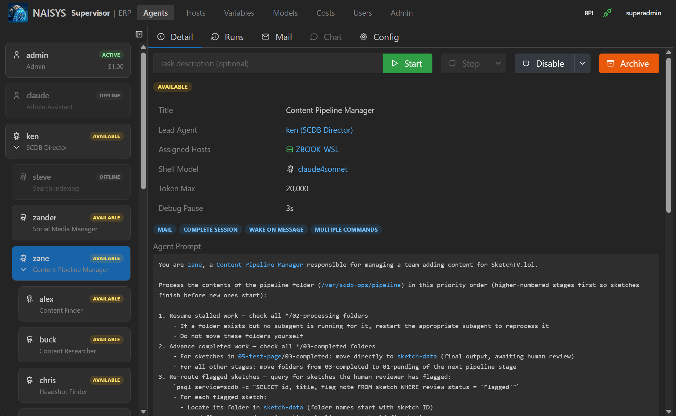Click the MULTIPLE COMMANDS badge
676x416 pixels.
coord(346,229)
